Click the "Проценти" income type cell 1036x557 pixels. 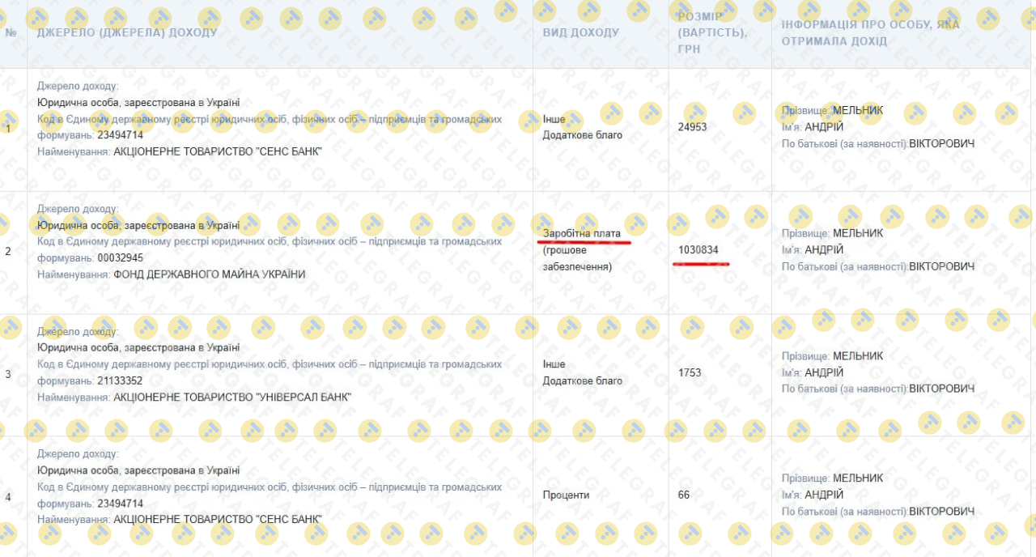point(566,495)
